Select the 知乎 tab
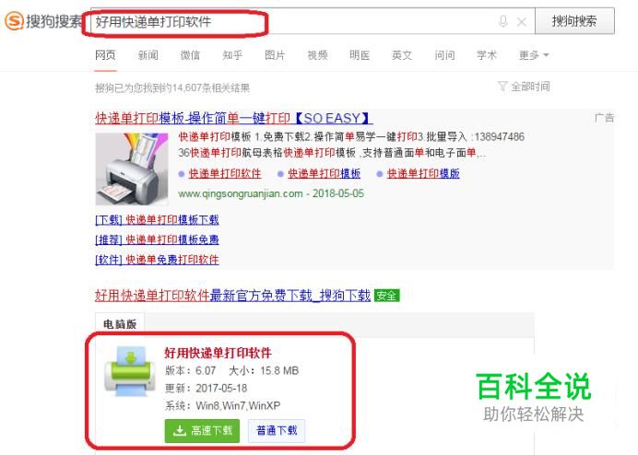This screenshot has width=638, height=455. (232, 55)
